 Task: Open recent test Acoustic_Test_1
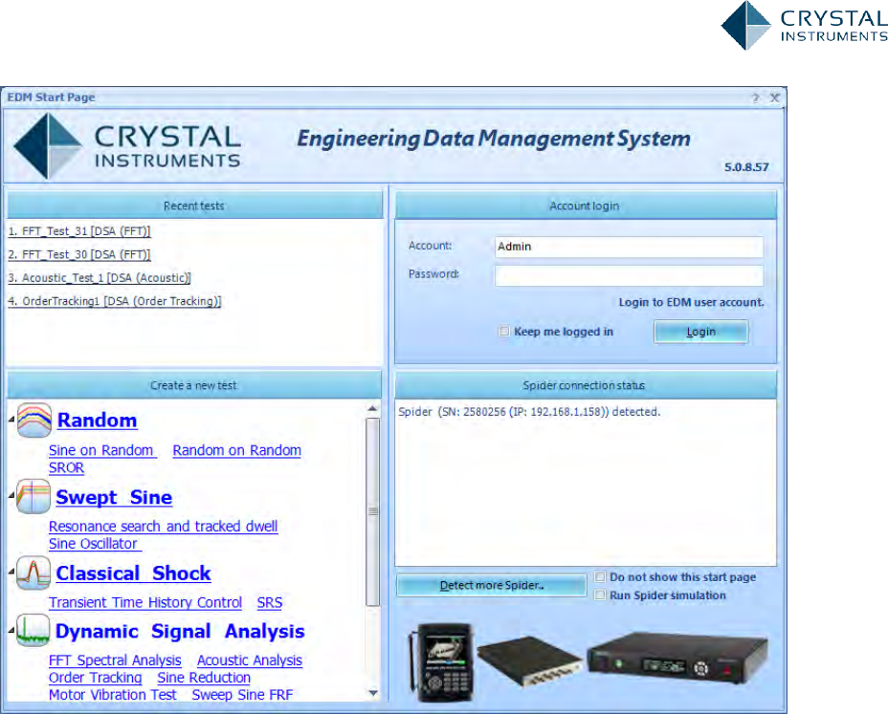tap(100, 278)
